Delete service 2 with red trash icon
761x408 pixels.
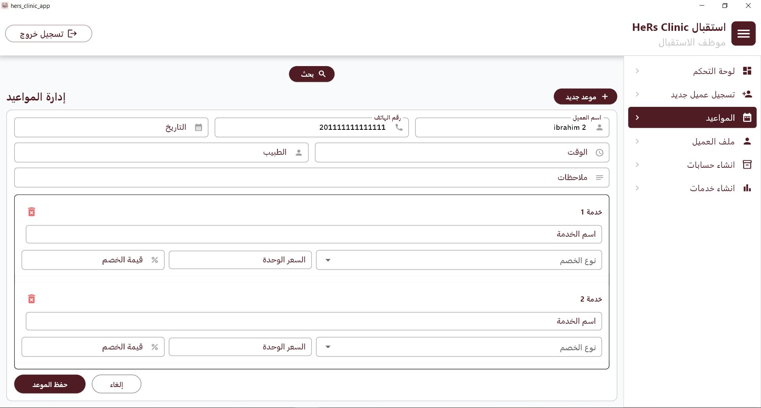point(32,299)
